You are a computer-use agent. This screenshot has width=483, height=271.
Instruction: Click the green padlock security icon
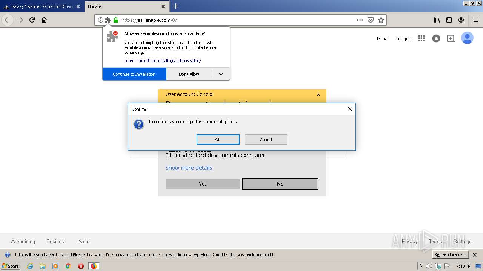pyautogui.click(x=116, y=20)
